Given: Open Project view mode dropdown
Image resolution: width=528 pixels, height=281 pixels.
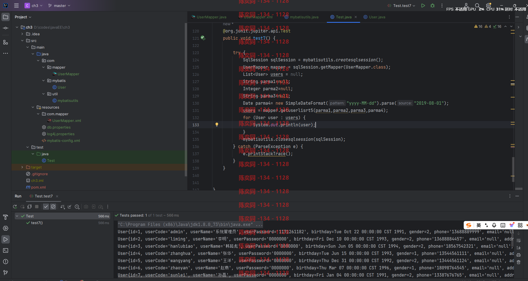Looking at the screenshot, I should coord(23,17).
